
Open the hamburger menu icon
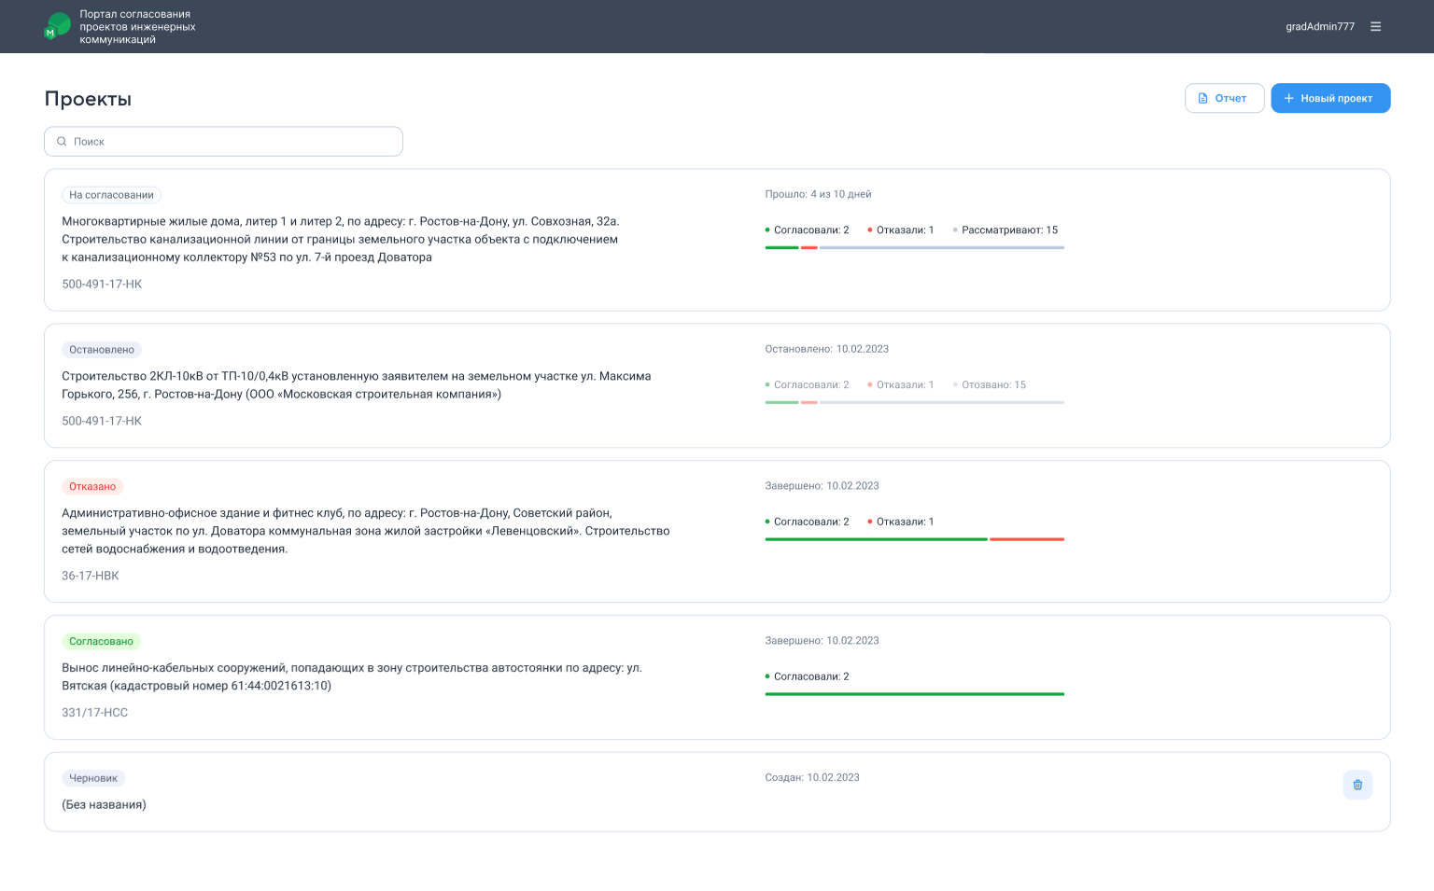1375,27
